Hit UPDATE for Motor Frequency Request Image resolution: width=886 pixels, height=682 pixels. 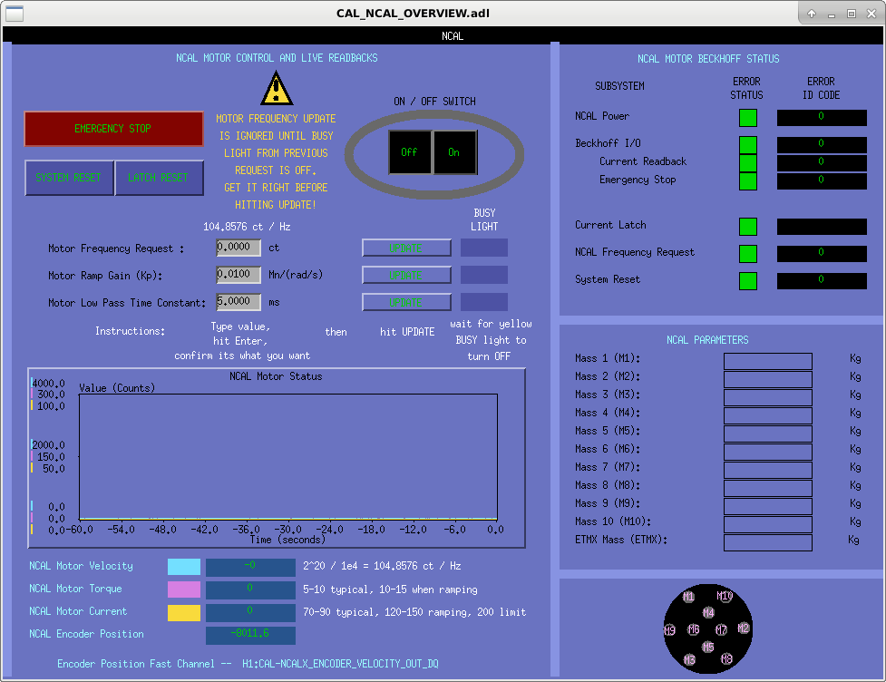406,248
